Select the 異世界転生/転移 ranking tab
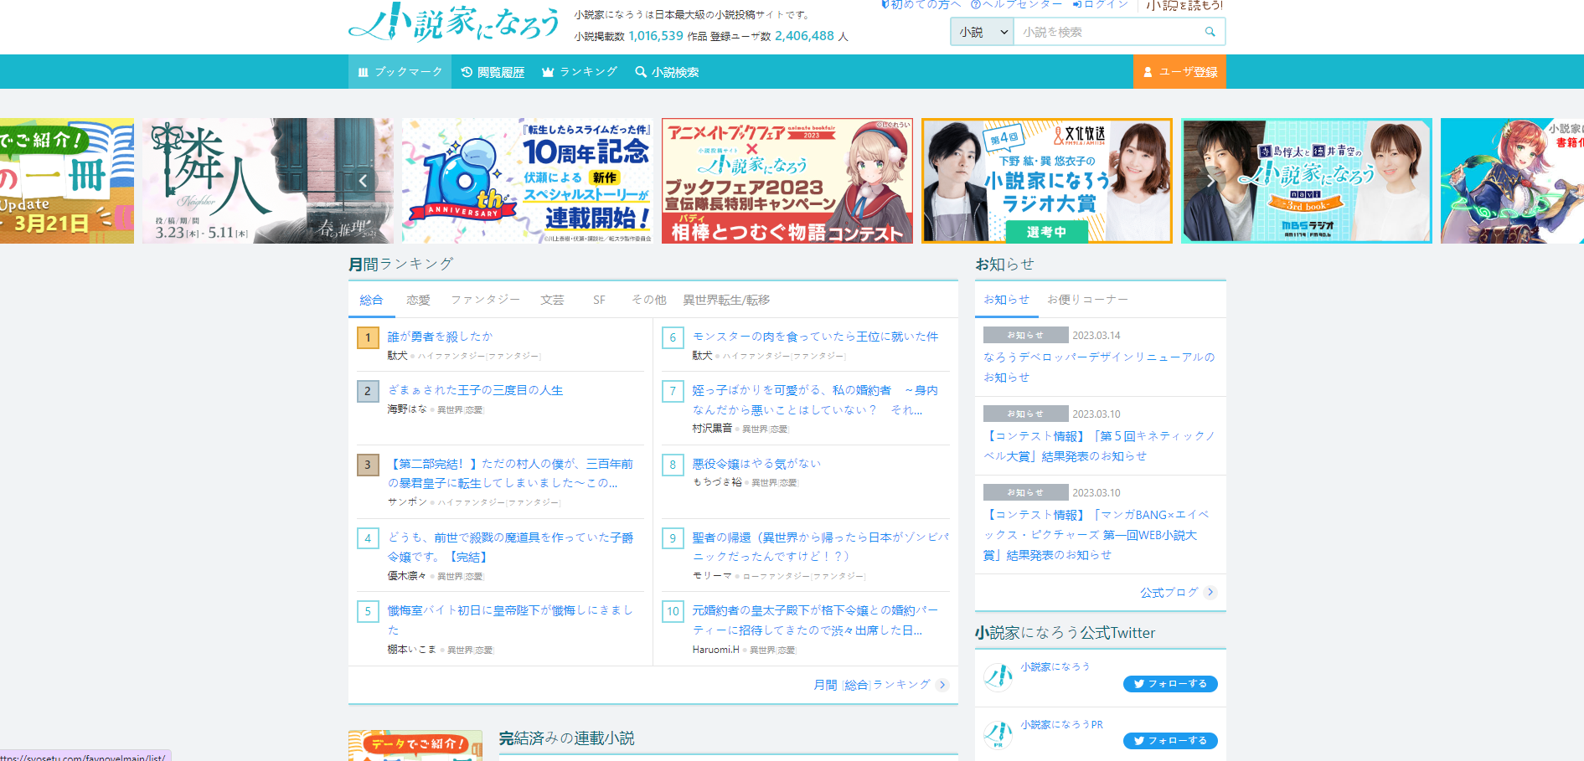Screen dimensions: 1584x761 tap(725, 300)
